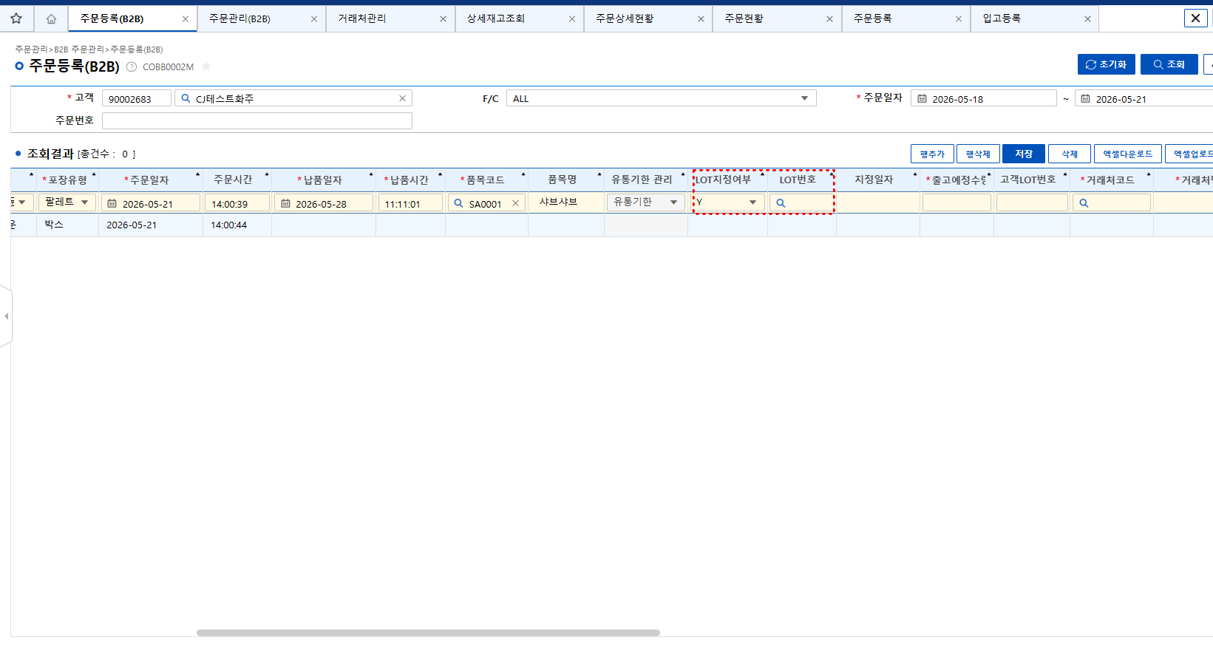1213x645 pixels.
Task: Sort by 주문일자 column header
Action: (x=150, y=180)
